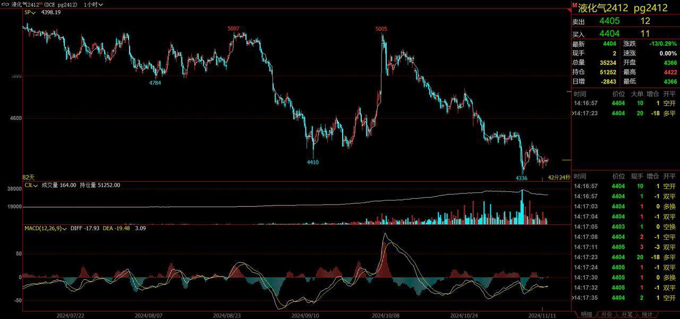Click the 2024/08/23 date on time axis
Viewport: 680px width, 319px height.
click(x=227, y=315)
